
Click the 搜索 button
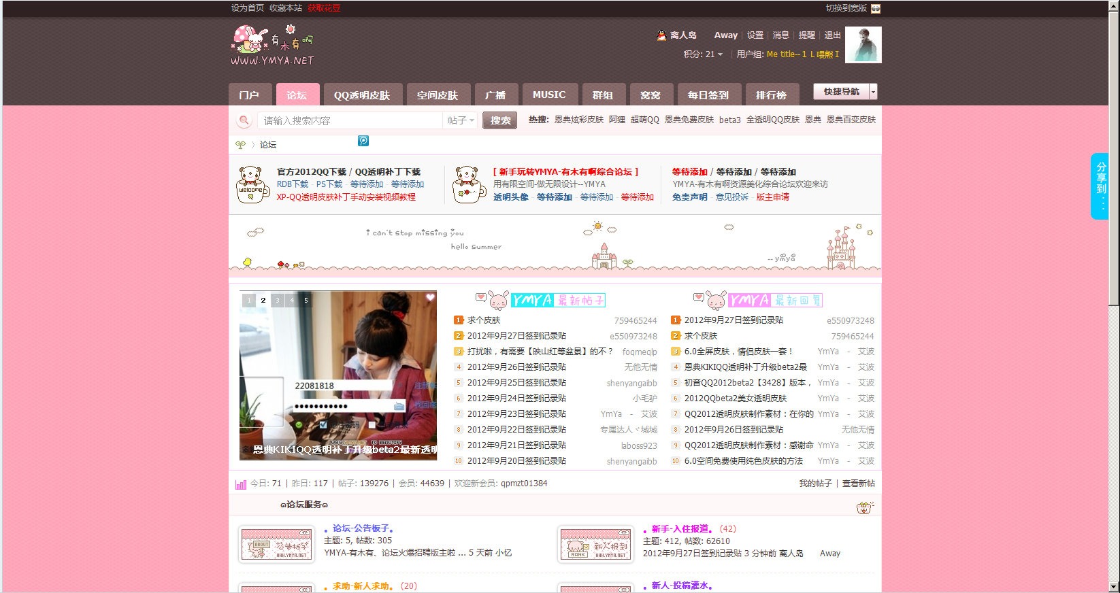click(500, 120)
